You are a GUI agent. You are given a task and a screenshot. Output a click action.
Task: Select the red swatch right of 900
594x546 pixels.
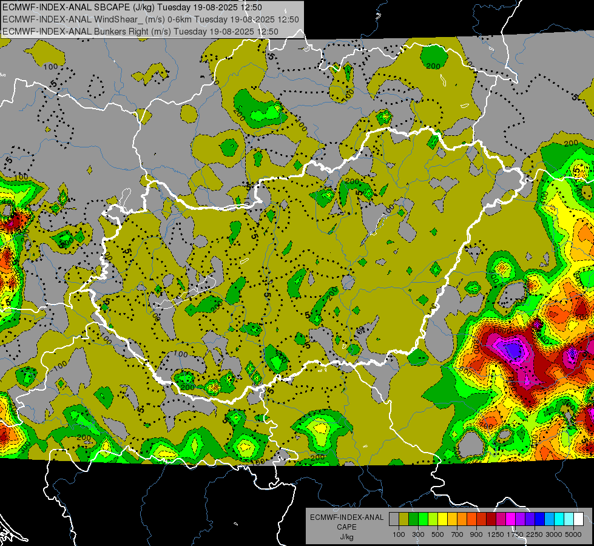tap(482, 519)
